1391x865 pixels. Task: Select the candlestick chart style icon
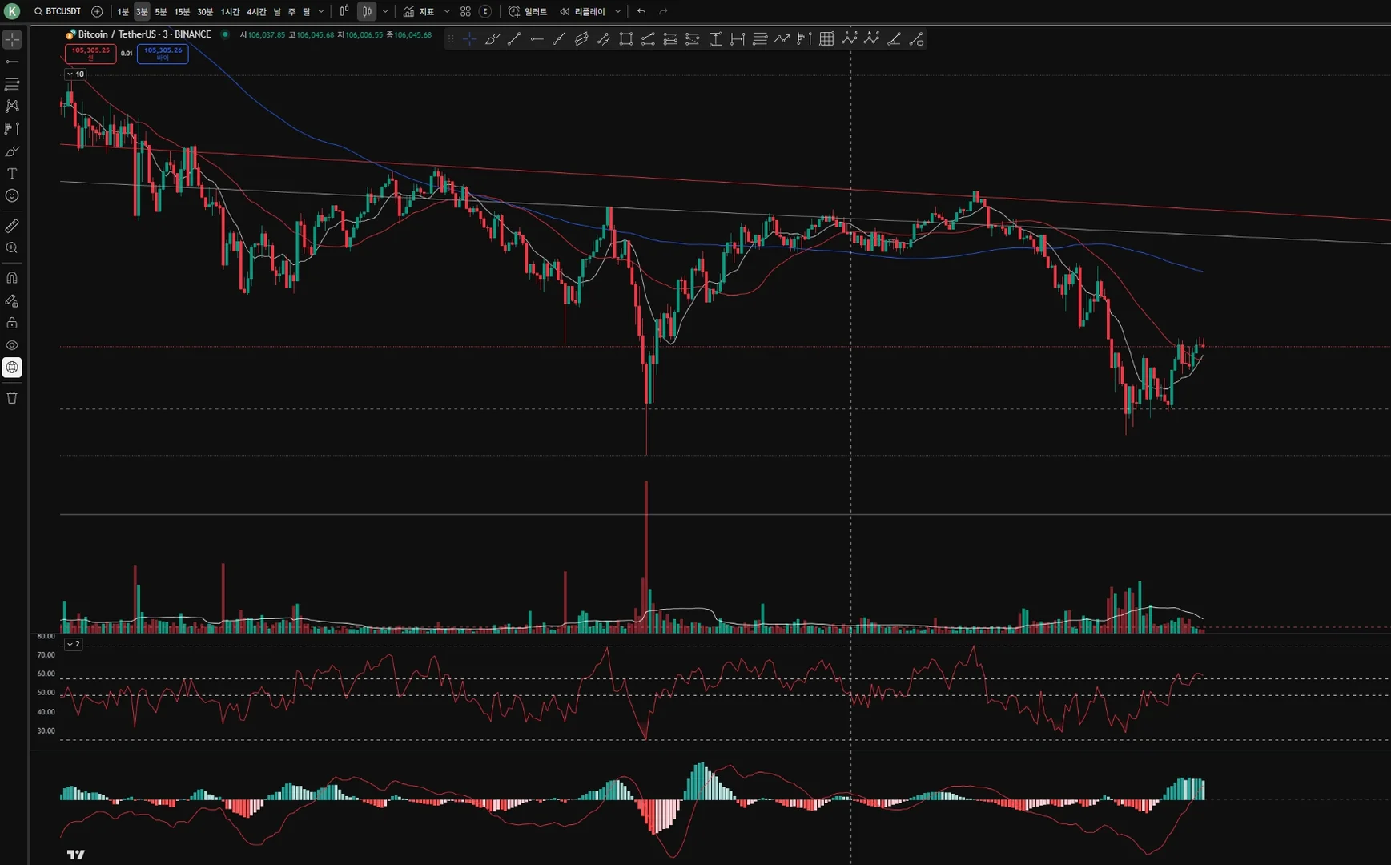[367, 11]
